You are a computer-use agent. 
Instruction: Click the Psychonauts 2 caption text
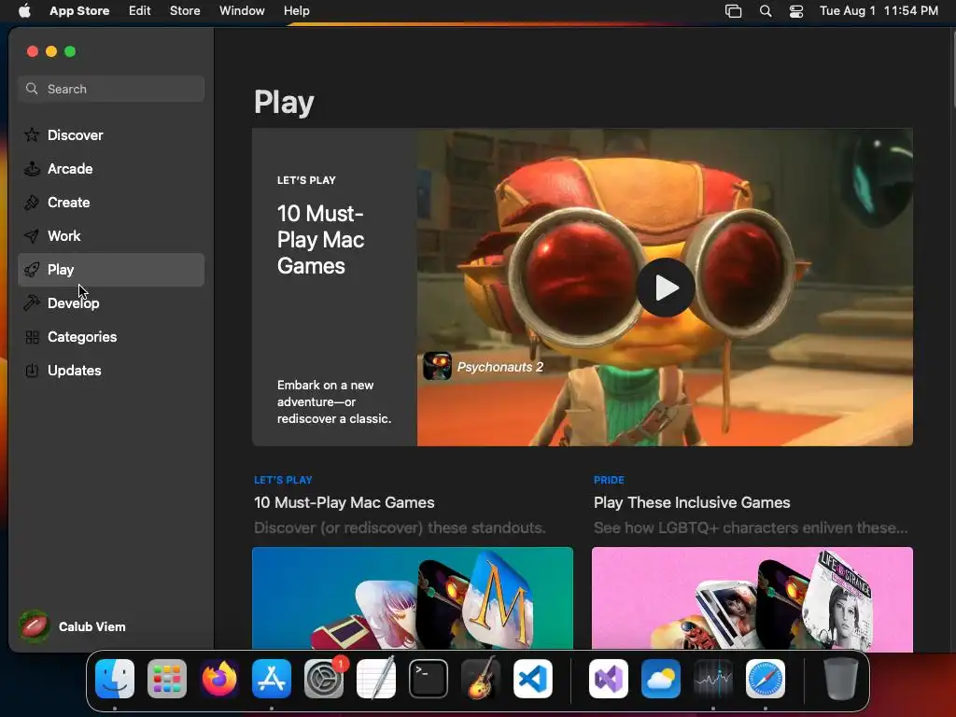pyautogui.click(x=500, y=367)
